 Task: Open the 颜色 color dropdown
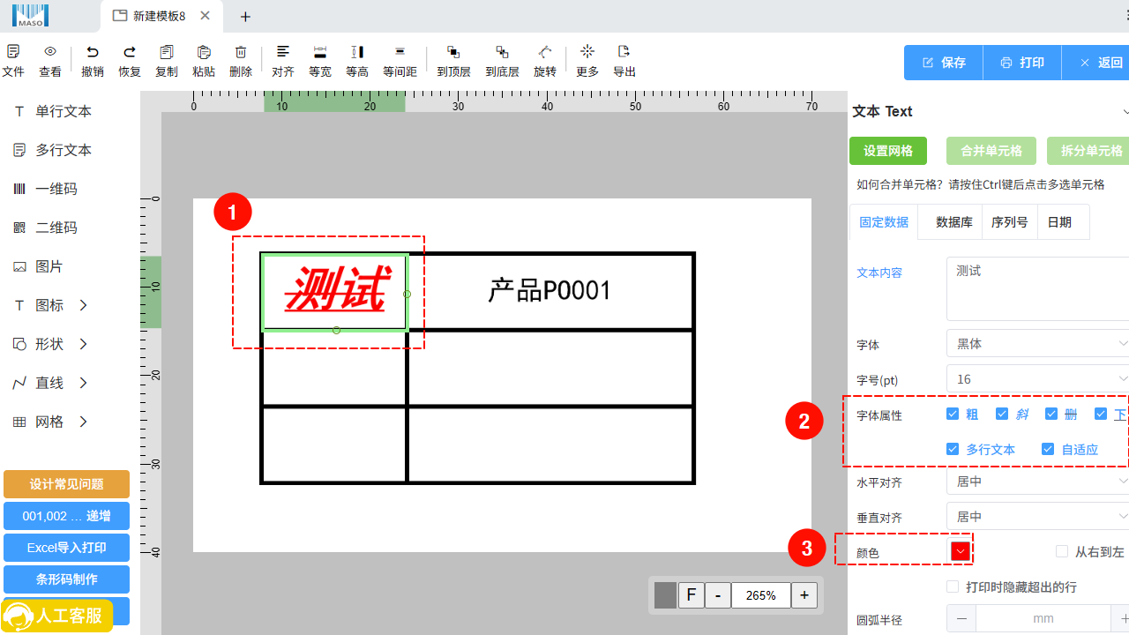click(x=960, y=549)
